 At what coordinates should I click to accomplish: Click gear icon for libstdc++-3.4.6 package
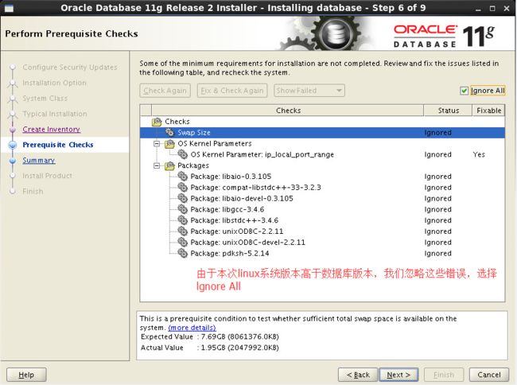pos(182,220)
